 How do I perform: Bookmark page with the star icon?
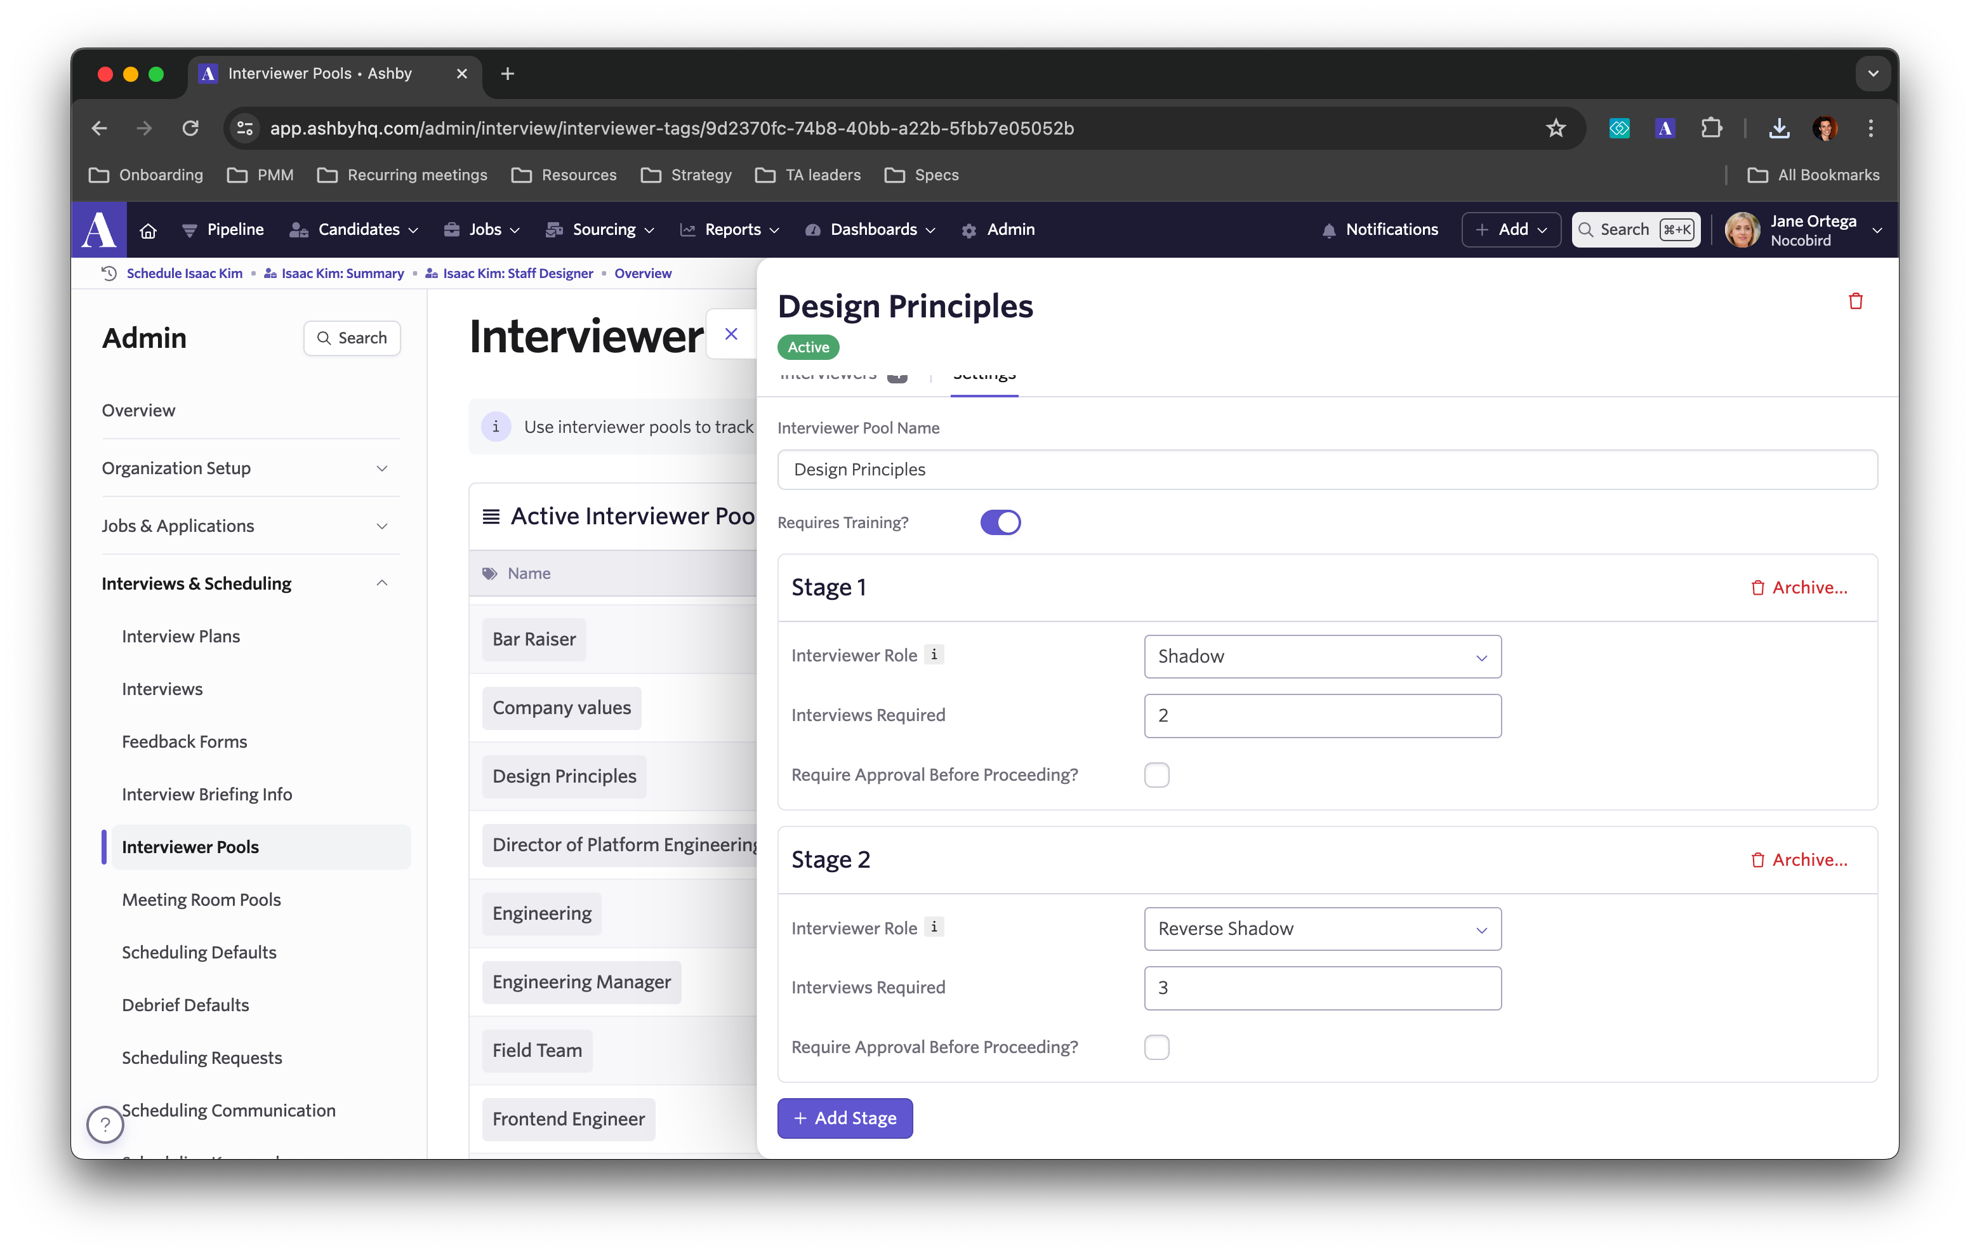coord(1555,128)
